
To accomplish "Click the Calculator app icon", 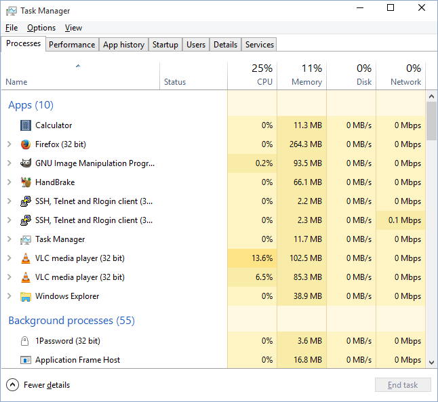I will pyautogui.click(x=26, y=125).
